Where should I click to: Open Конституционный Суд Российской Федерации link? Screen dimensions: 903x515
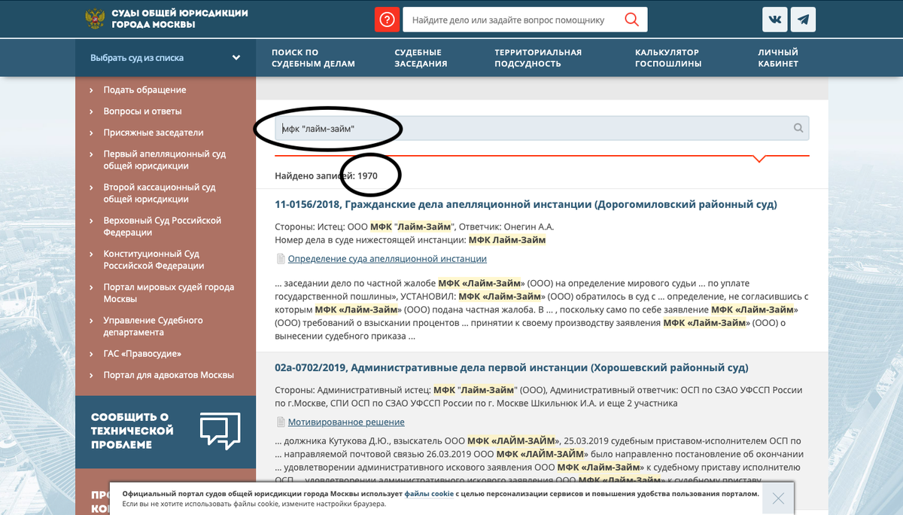point(154,260)
